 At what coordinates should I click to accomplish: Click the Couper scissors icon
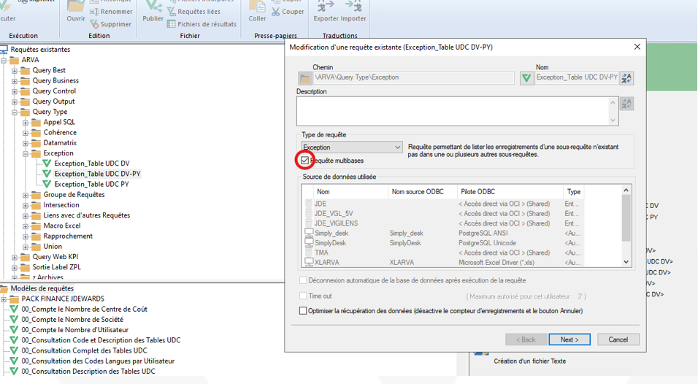click(x=276, y=12)
